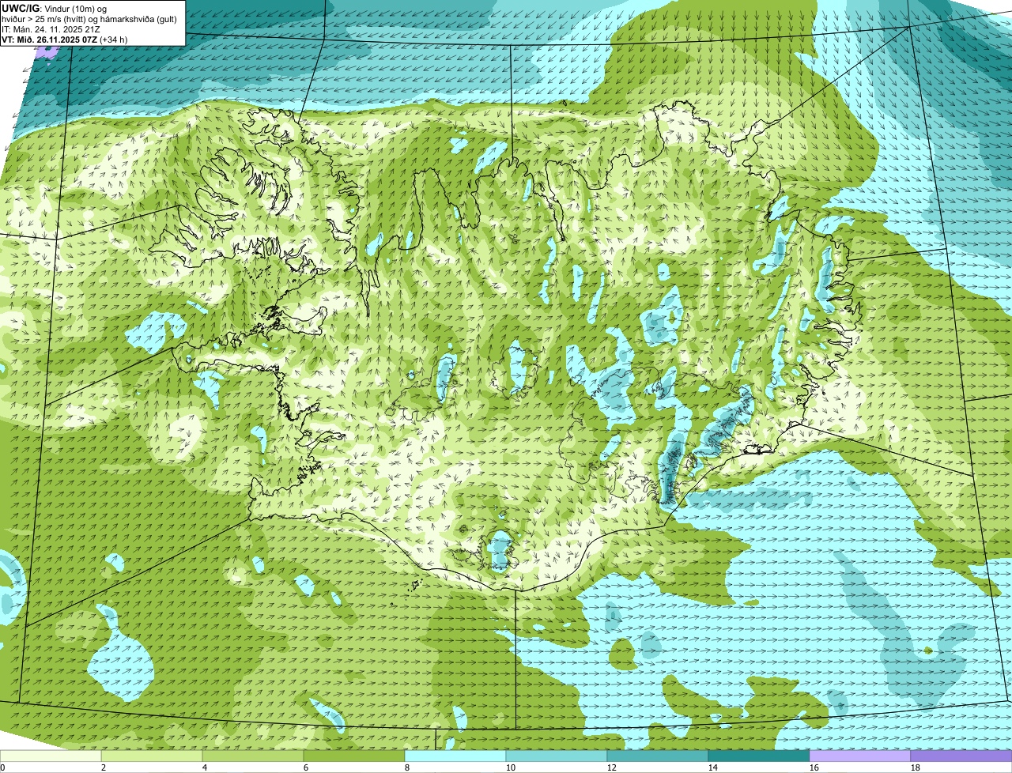Viewport: 1012px width, 773px height.
Task: Click the 12–14 m/s teal legend swatch
Action: coord(658,756)
